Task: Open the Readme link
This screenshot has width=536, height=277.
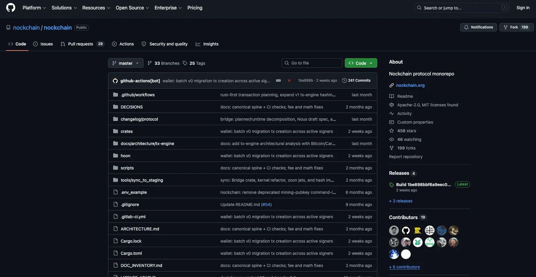Action: tap(405, 96)
